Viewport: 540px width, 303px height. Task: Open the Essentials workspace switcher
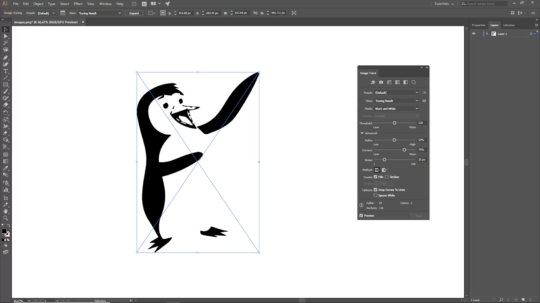click(x=444, y=4)
